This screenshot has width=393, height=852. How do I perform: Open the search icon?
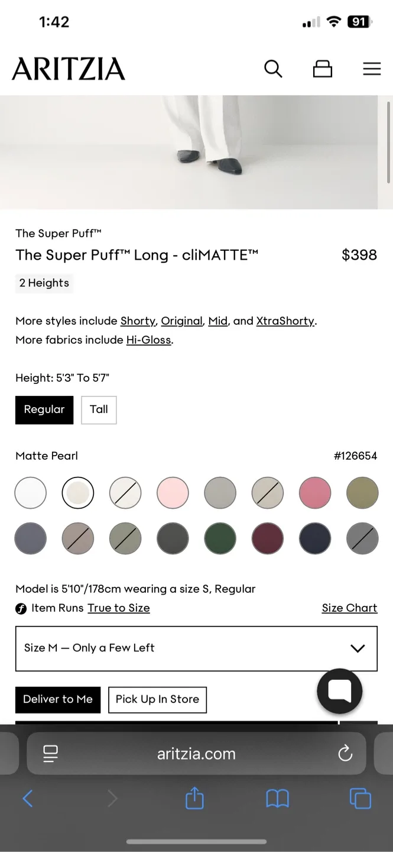pyautogui.click(x=273, y=69)
